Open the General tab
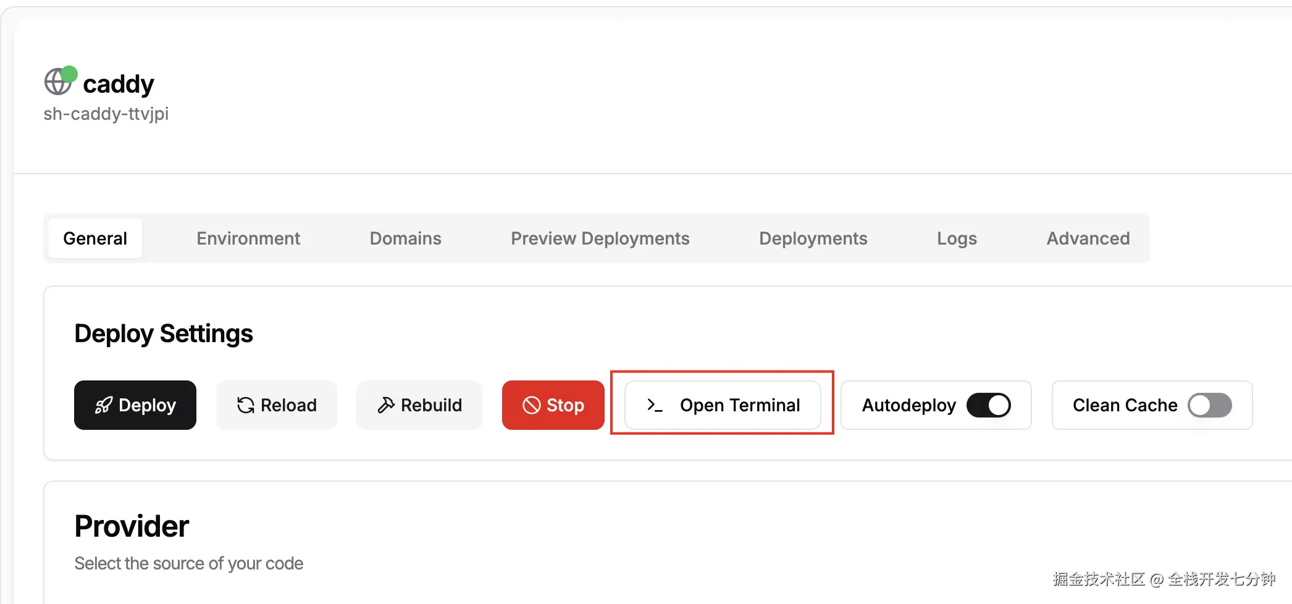The height and width of the screenshot is (604, 1292). (x=95, y=238)
